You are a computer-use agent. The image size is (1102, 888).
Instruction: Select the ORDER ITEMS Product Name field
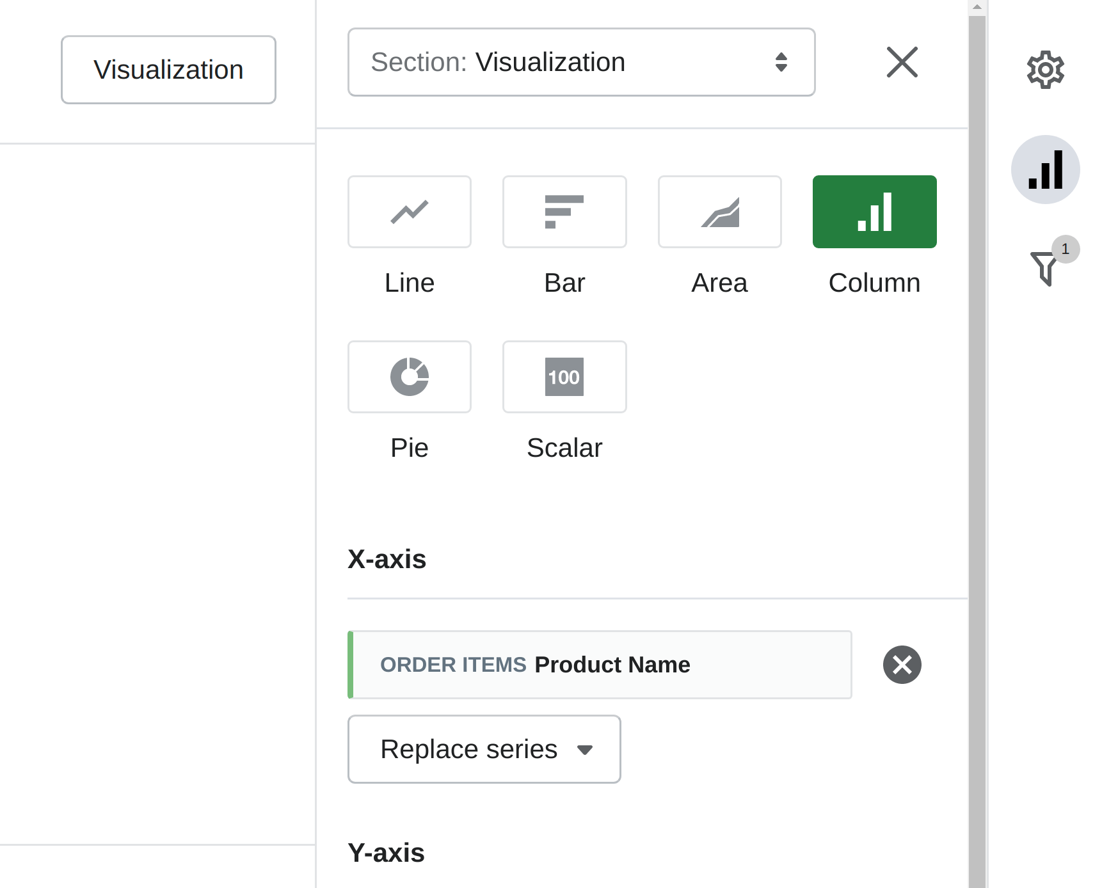600,665
